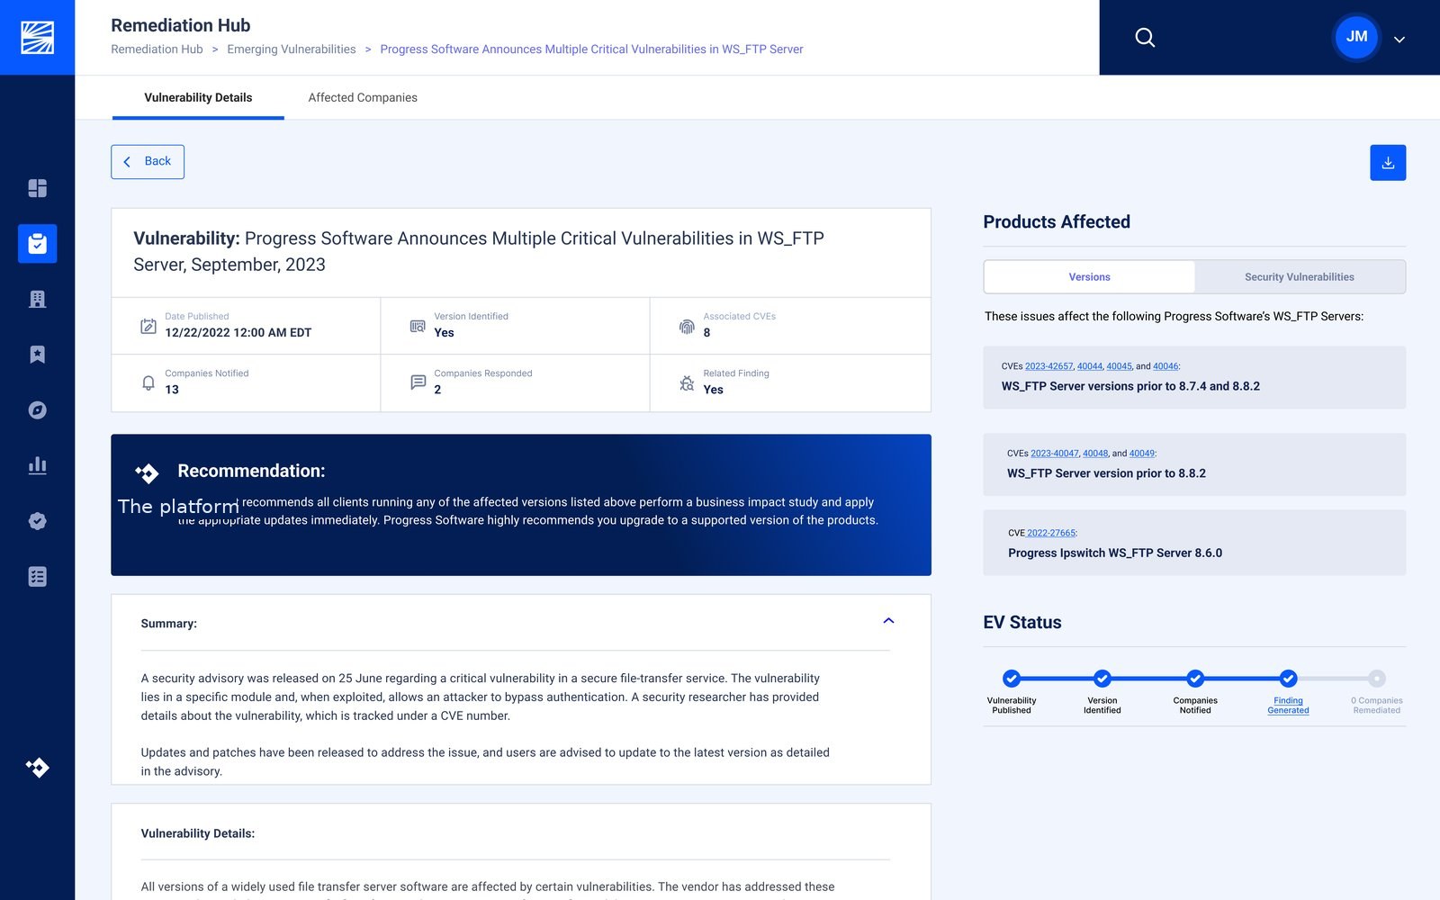Click the bell icon for Companies Notified
This screenshot has width=1440, height=900.
148,382
